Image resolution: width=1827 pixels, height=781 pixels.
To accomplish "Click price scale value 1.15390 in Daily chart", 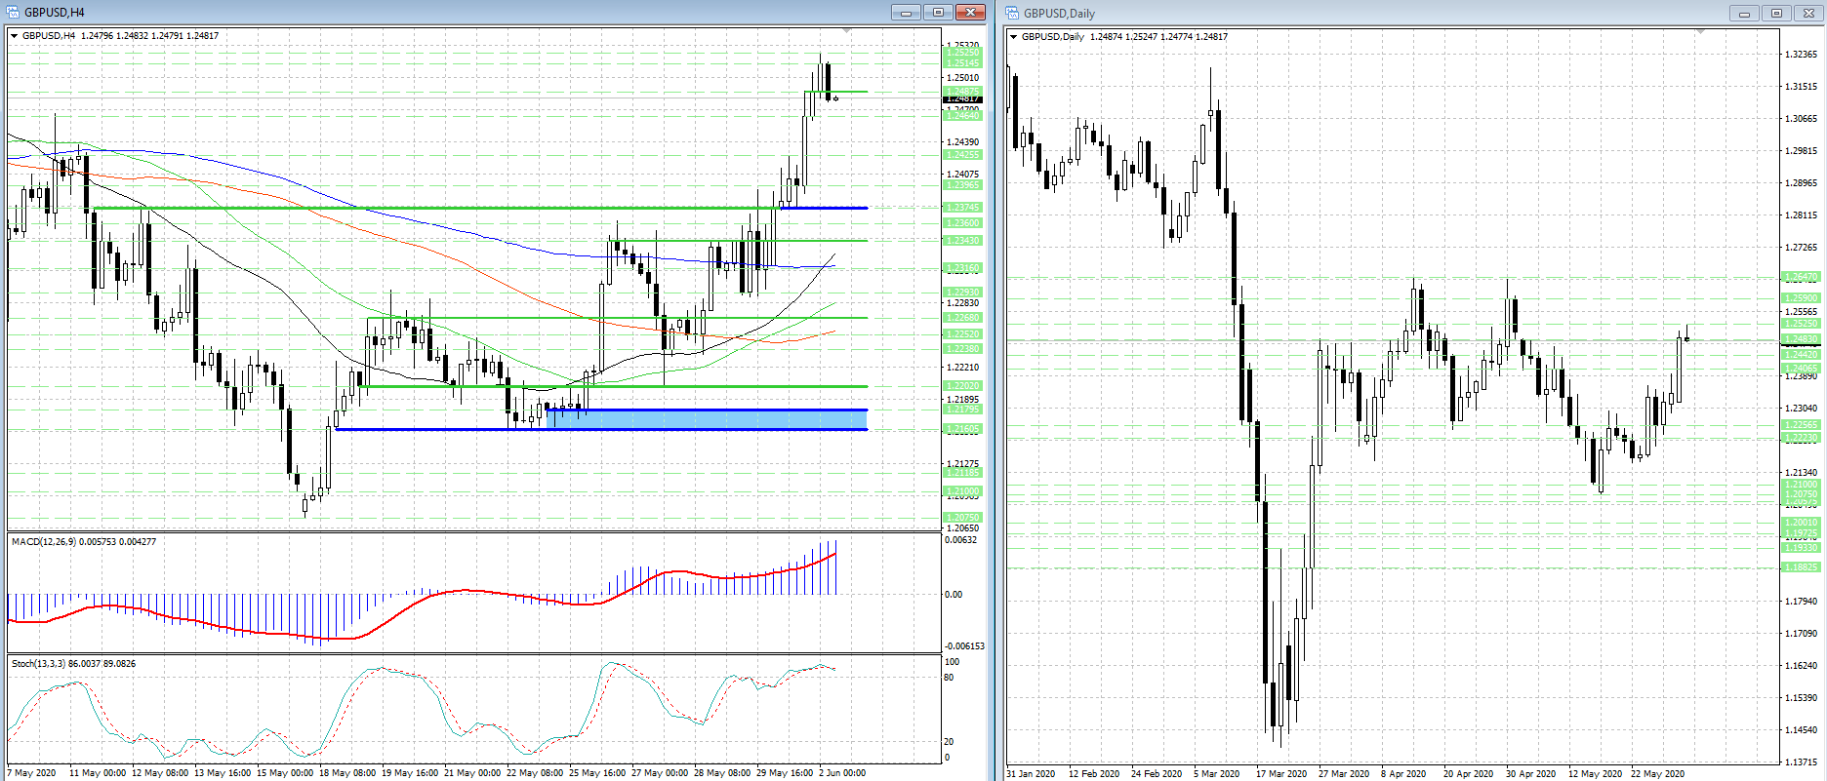I will point(1802,697).
